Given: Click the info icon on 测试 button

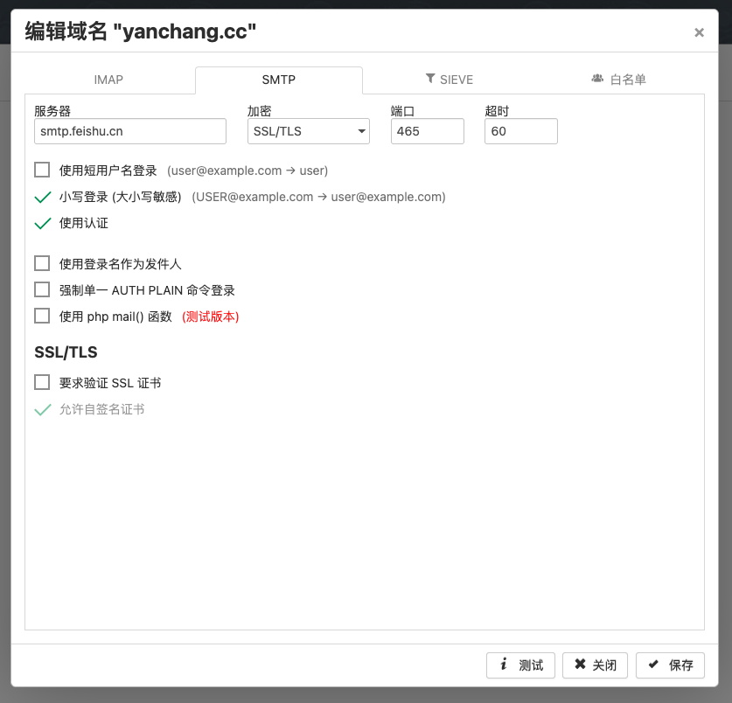Looking at the screenshot, I should pos(504,665).
